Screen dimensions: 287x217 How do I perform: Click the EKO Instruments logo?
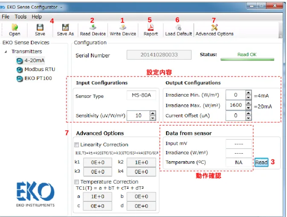[x=35, y=194]
